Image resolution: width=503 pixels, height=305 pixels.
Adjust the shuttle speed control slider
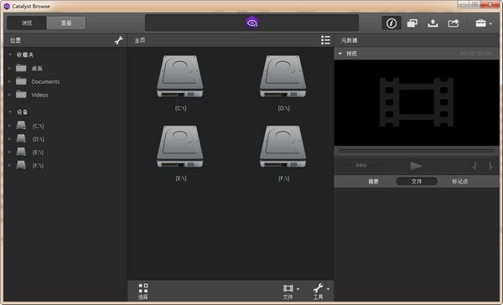[x=361, y=166]
